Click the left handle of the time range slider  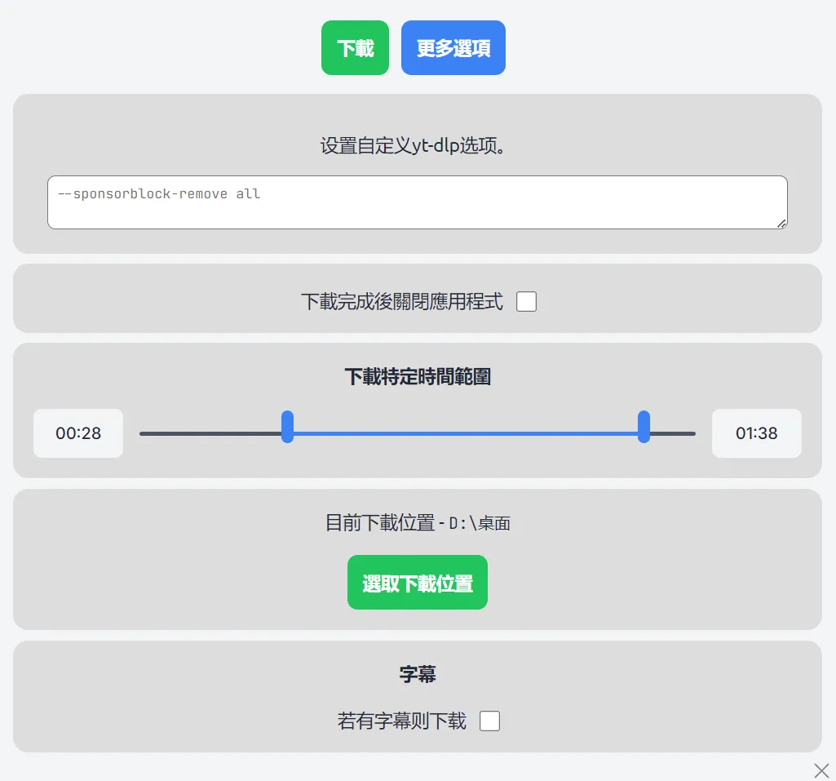[287, 427]
